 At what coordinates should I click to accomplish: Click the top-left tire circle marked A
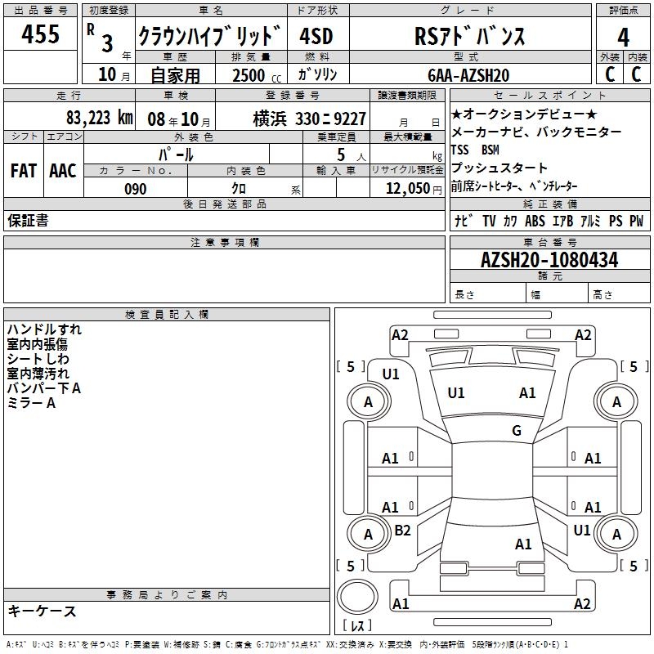click(x=368, y=401)
